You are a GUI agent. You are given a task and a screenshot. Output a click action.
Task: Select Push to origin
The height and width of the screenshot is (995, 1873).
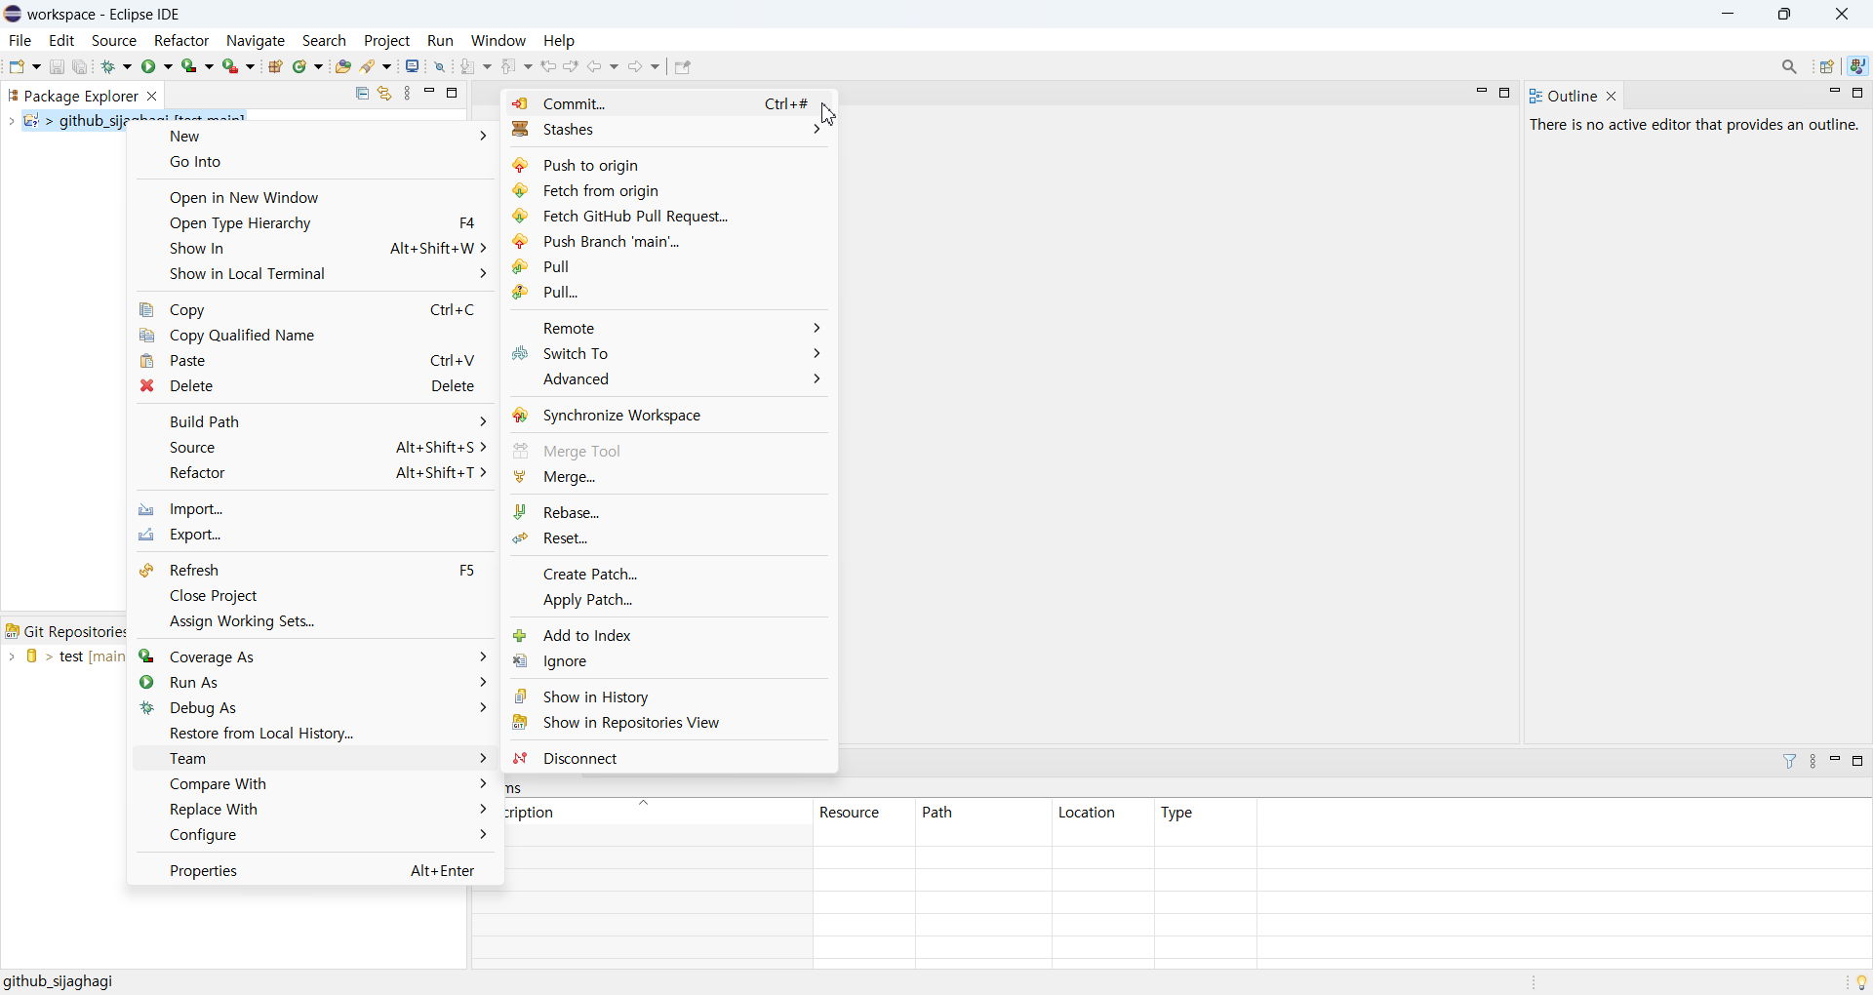click(x=669, y=166)
